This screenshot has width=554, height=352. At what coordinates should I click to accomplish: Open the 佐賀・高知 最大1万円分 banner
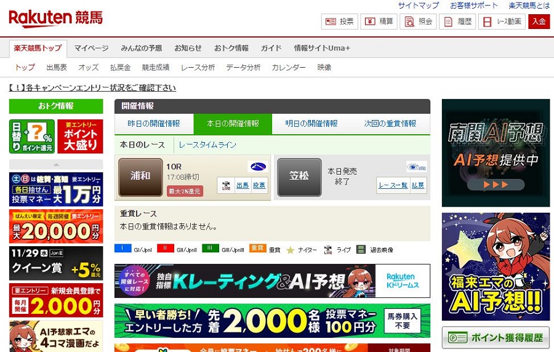[56, 190]
